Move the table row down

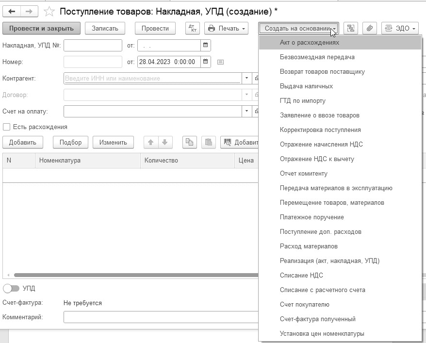point(165,142)
